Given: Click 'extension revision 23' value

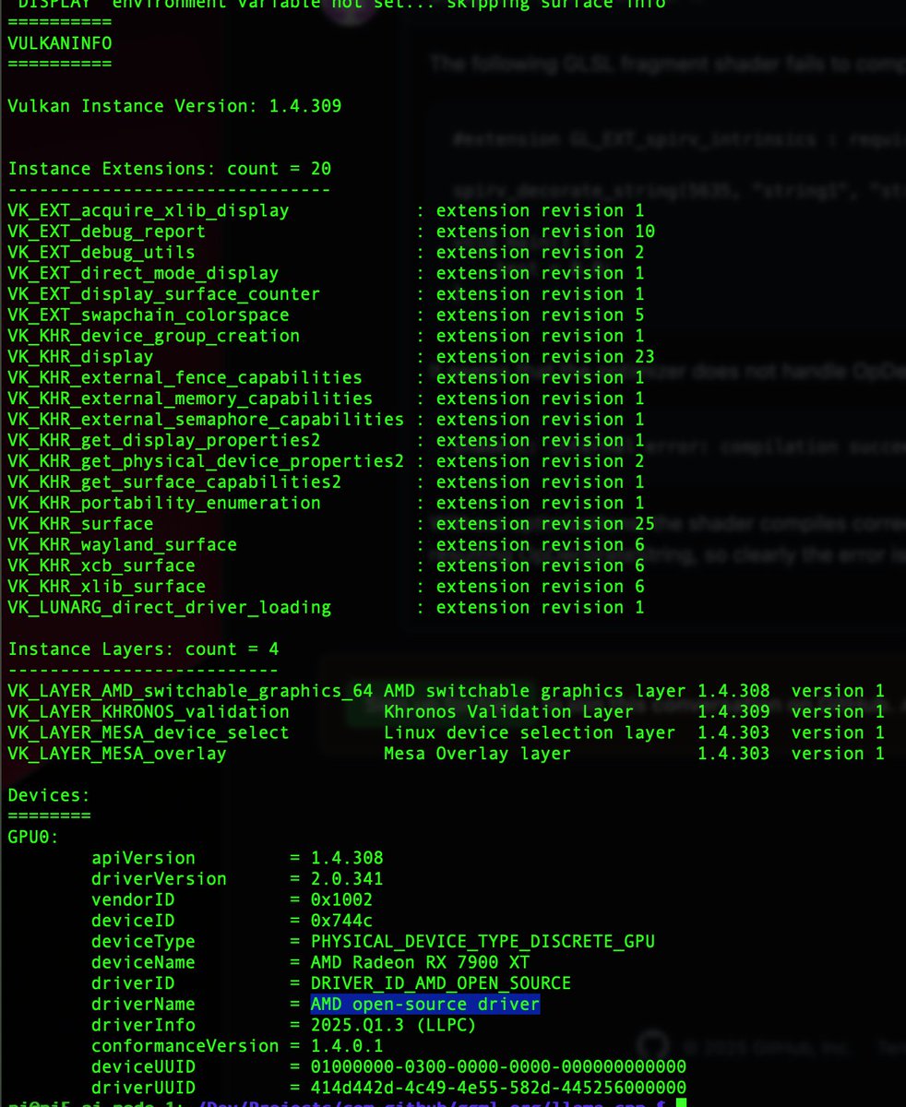Looking at the screenshot, I should [545, 357].
